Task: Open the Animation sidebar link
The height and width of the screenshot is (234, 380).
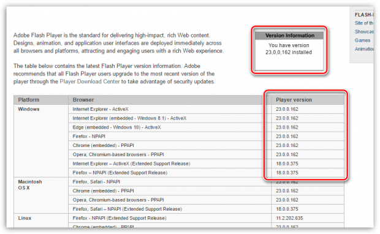Action: 364,49
